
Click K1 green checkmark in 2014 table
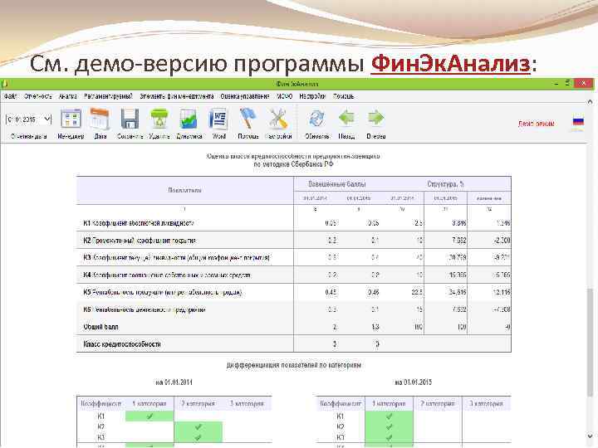point(149,416)
